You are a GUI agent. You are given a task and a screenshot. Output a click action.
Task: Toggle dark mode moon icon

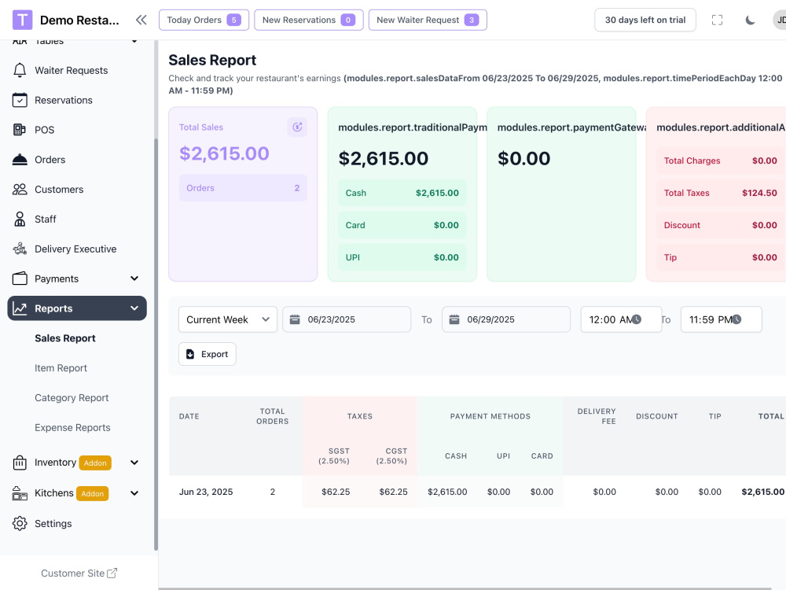[750, 20]
